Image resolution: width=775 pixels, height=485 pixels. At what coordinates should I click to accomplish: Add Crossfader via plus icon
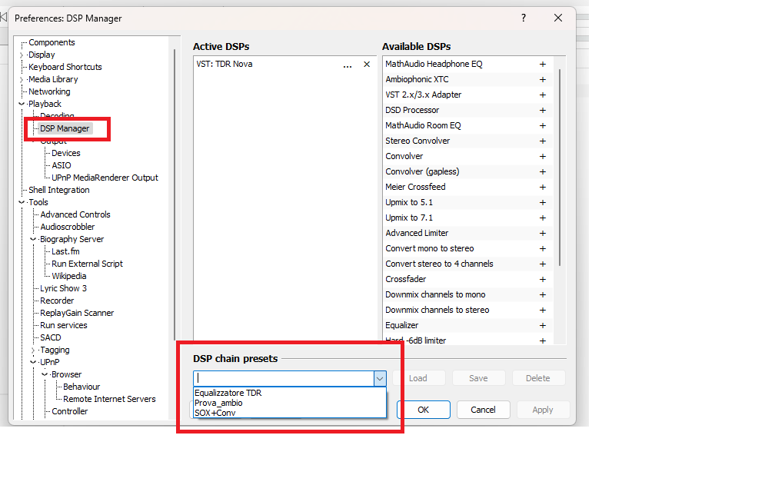(x=542, y=279)
